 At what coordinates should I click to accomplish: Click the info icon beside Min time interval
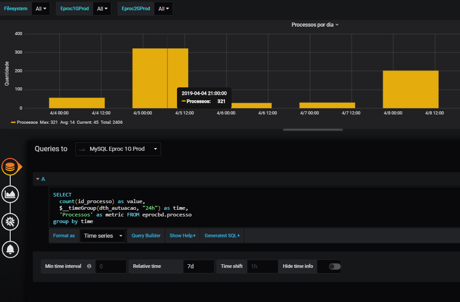[x=89, y=267]
